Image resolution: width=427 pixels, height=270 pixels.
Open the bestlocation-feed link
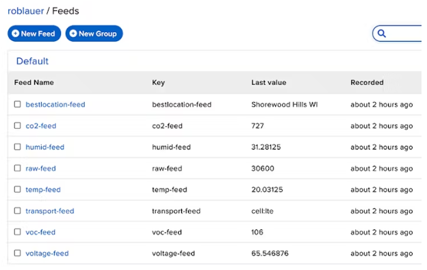pos(55,104)
